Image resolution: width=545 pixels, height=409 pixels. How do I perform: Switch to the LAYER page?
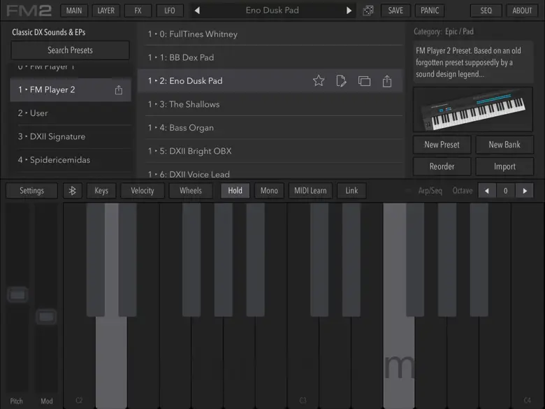pyautogui.click(x=106, y=10)
